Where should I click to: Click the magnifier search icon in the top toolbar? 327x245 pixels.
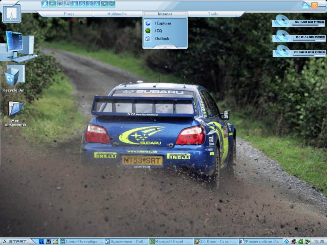point(67,4)
